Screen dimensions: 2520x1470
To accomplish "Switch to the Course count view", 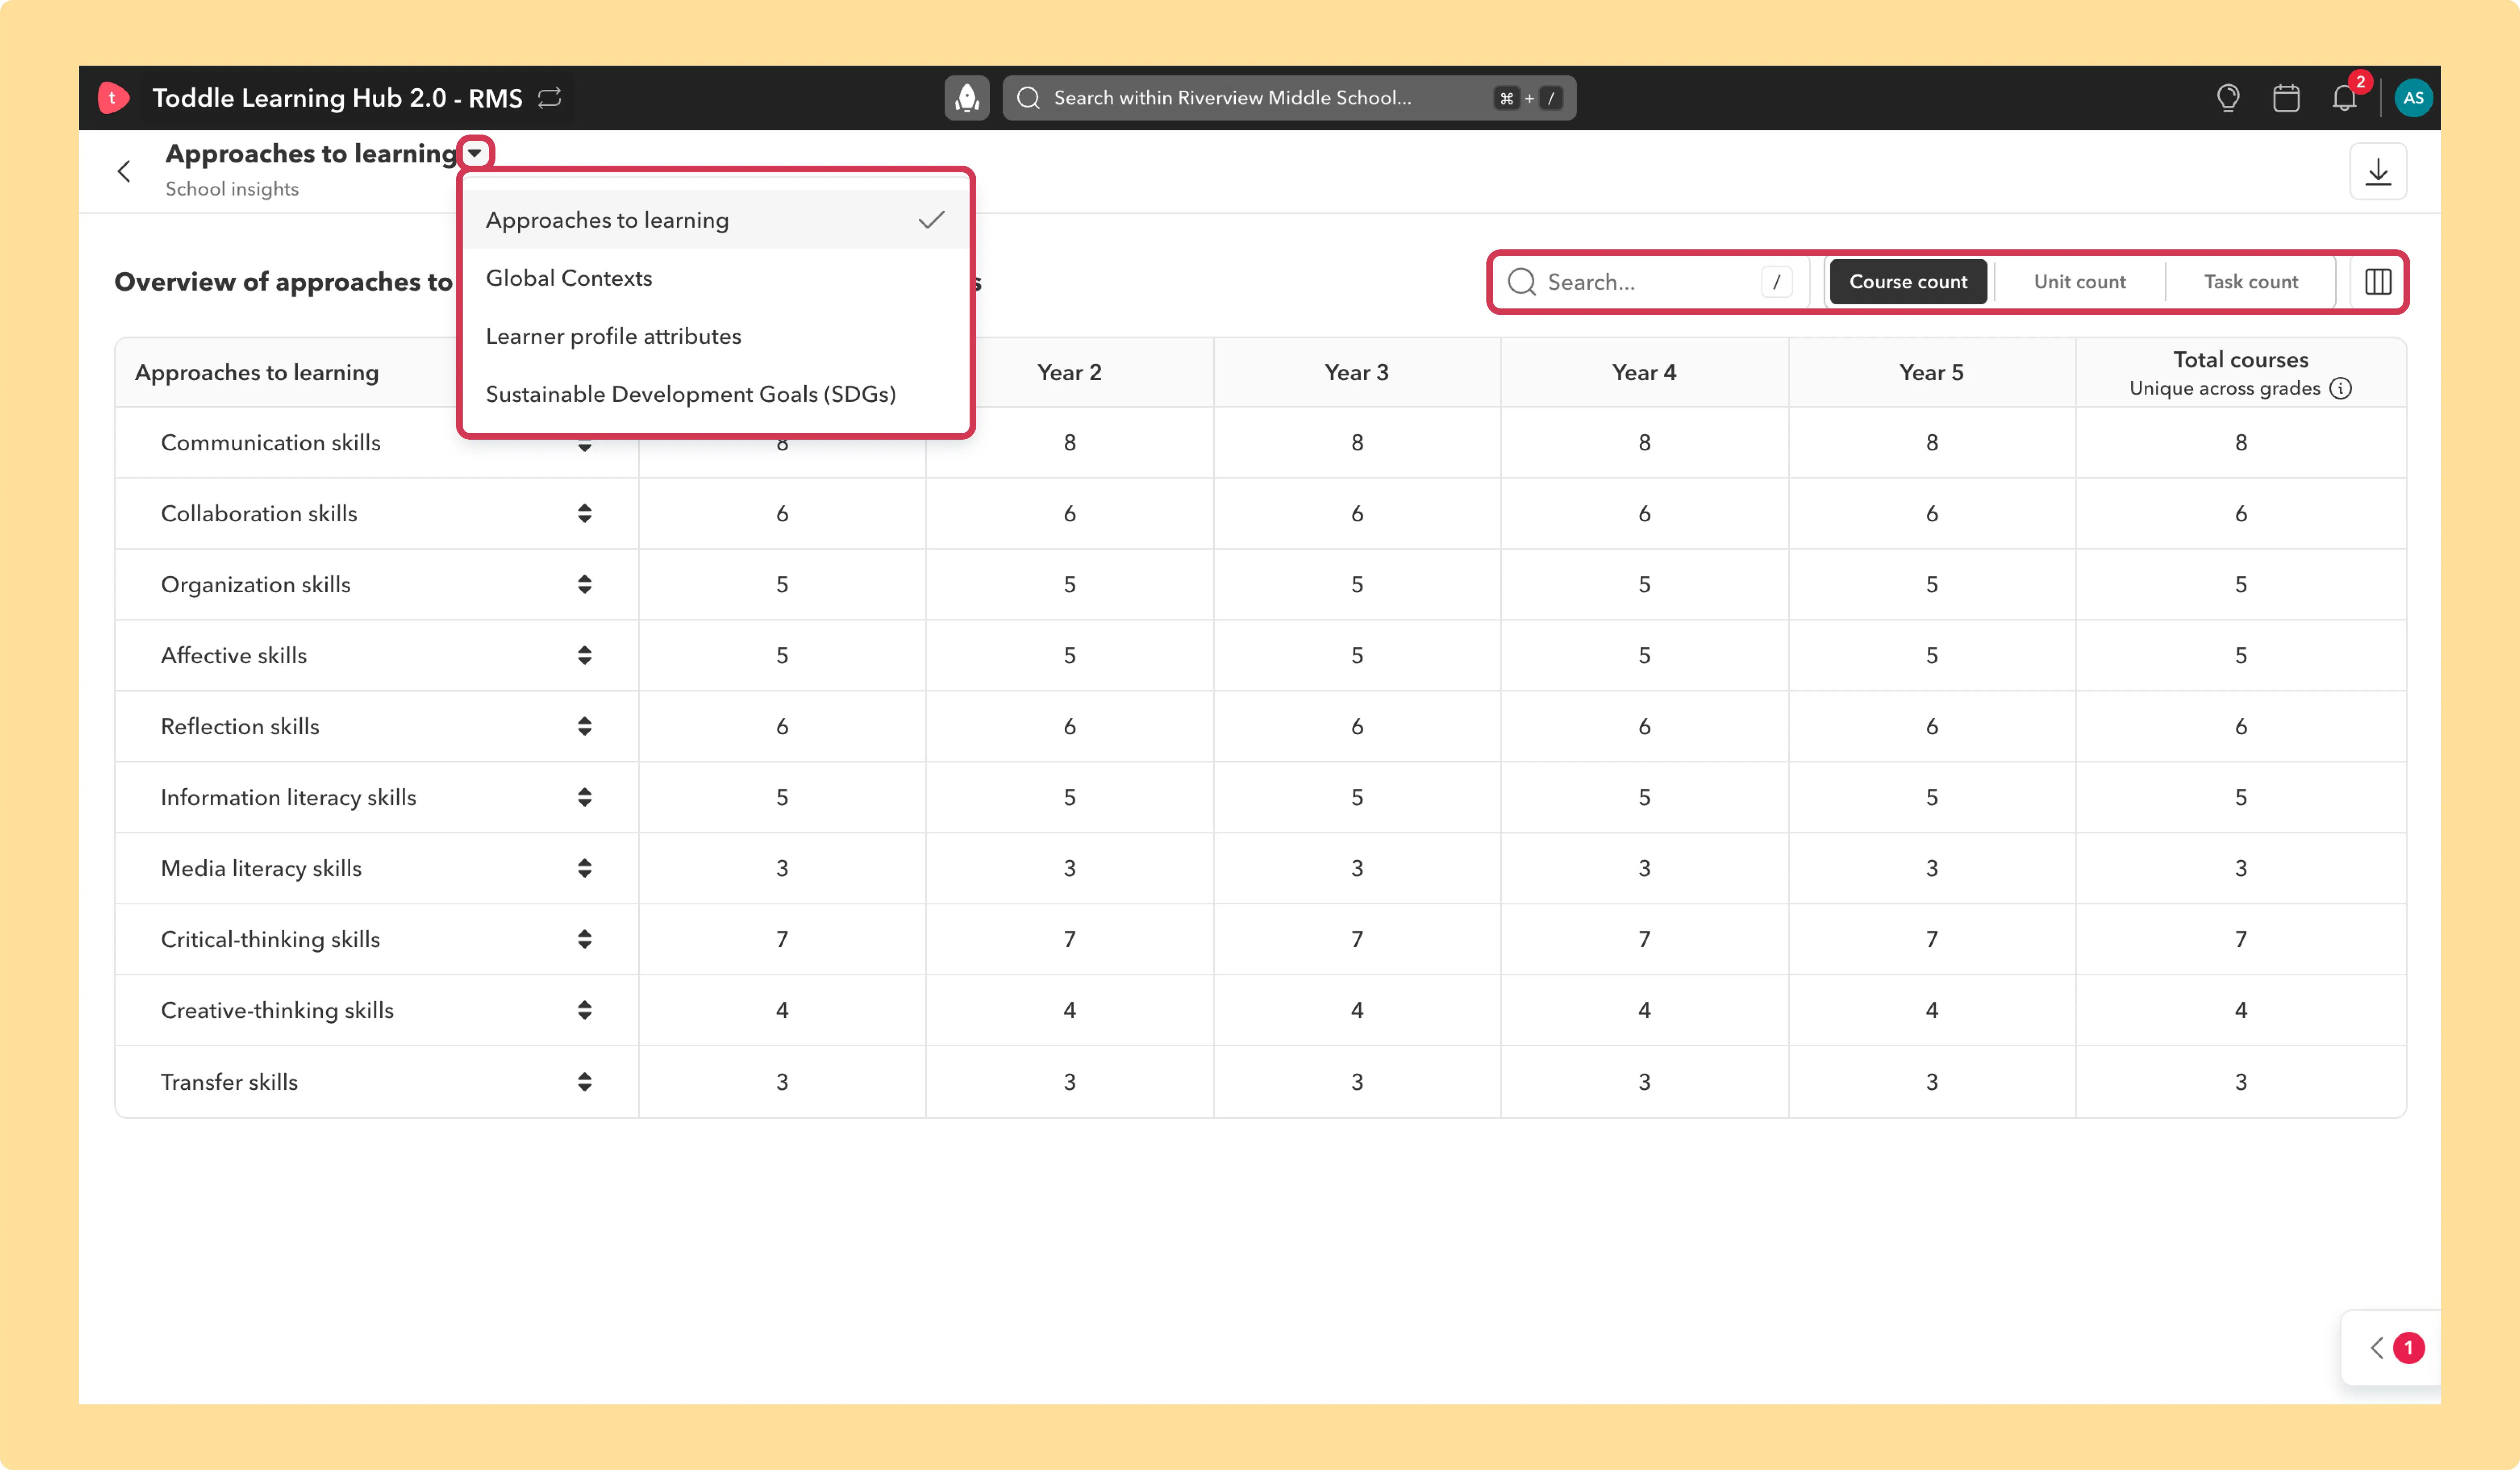I will pos(1908,282).
